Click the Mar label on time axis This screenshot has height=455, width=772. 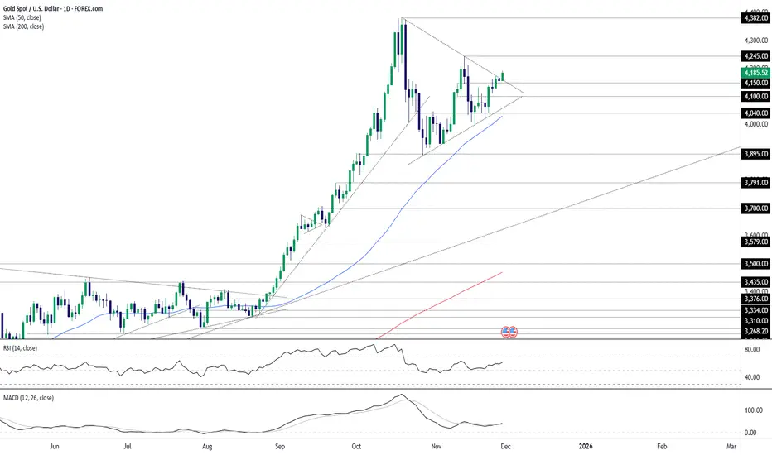(x=731, y=446)
